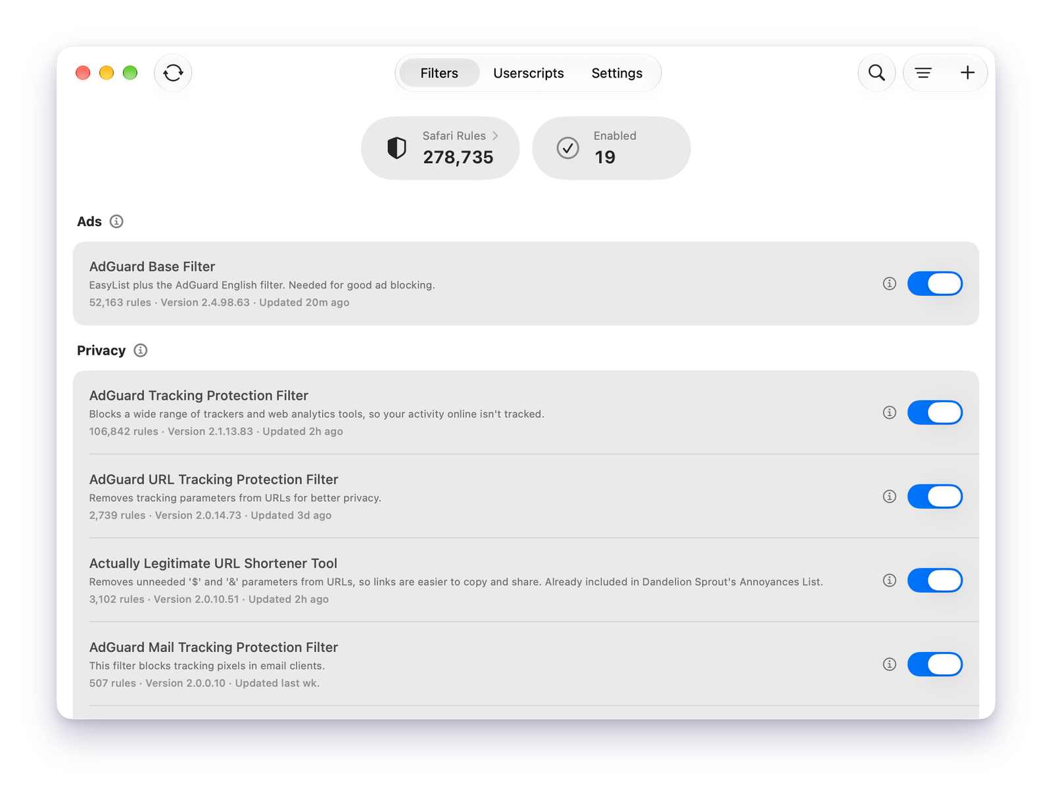This screenshot has height=786, width=1052.
Task: Click 'Actually Legitimate URL Shortener Tool' title
Action: [x=213, y=563]
